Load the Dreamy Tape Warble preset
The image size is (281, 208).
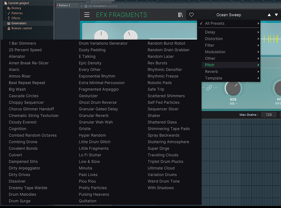coord(28,188)
